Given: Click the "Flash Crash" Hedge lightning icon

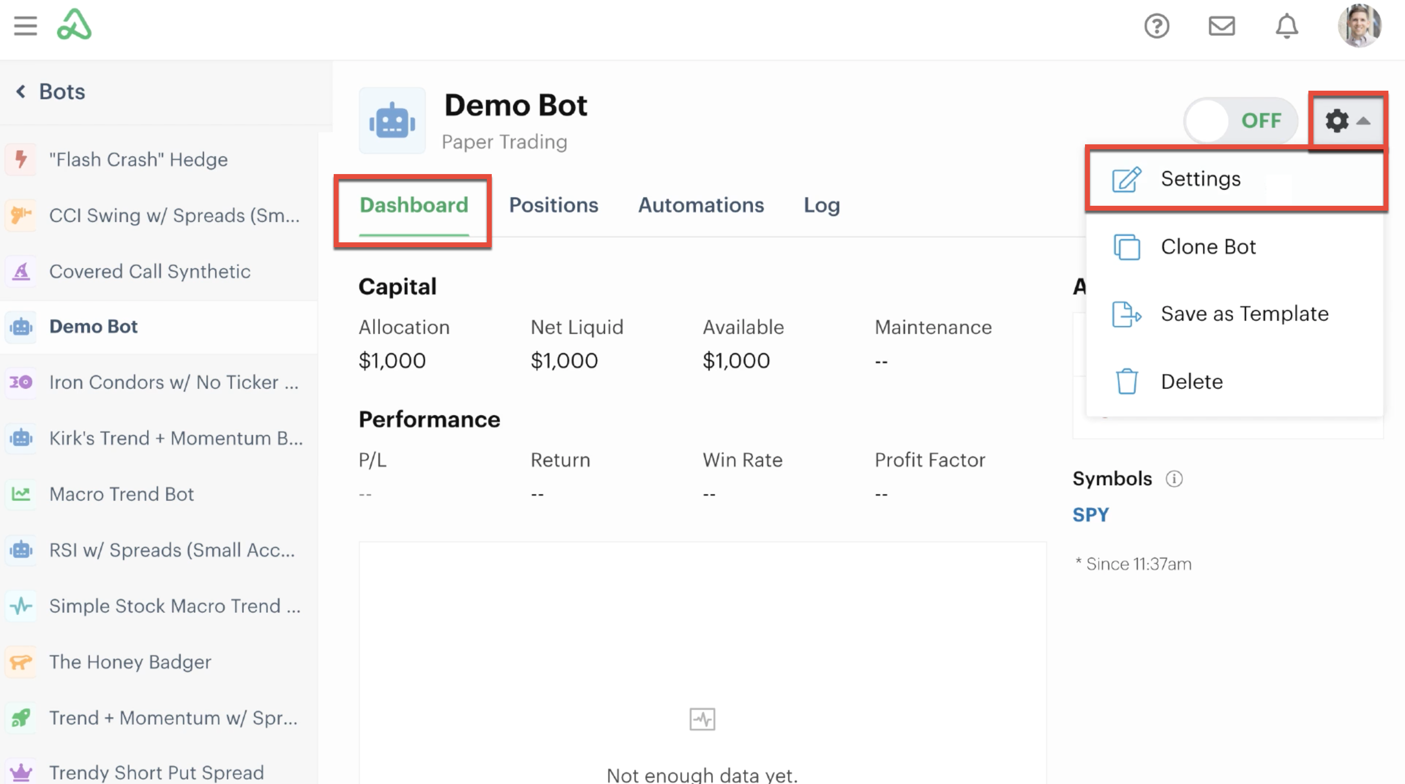Looking at the screenshot, I should pyautogui.click(x=20, y=159).
